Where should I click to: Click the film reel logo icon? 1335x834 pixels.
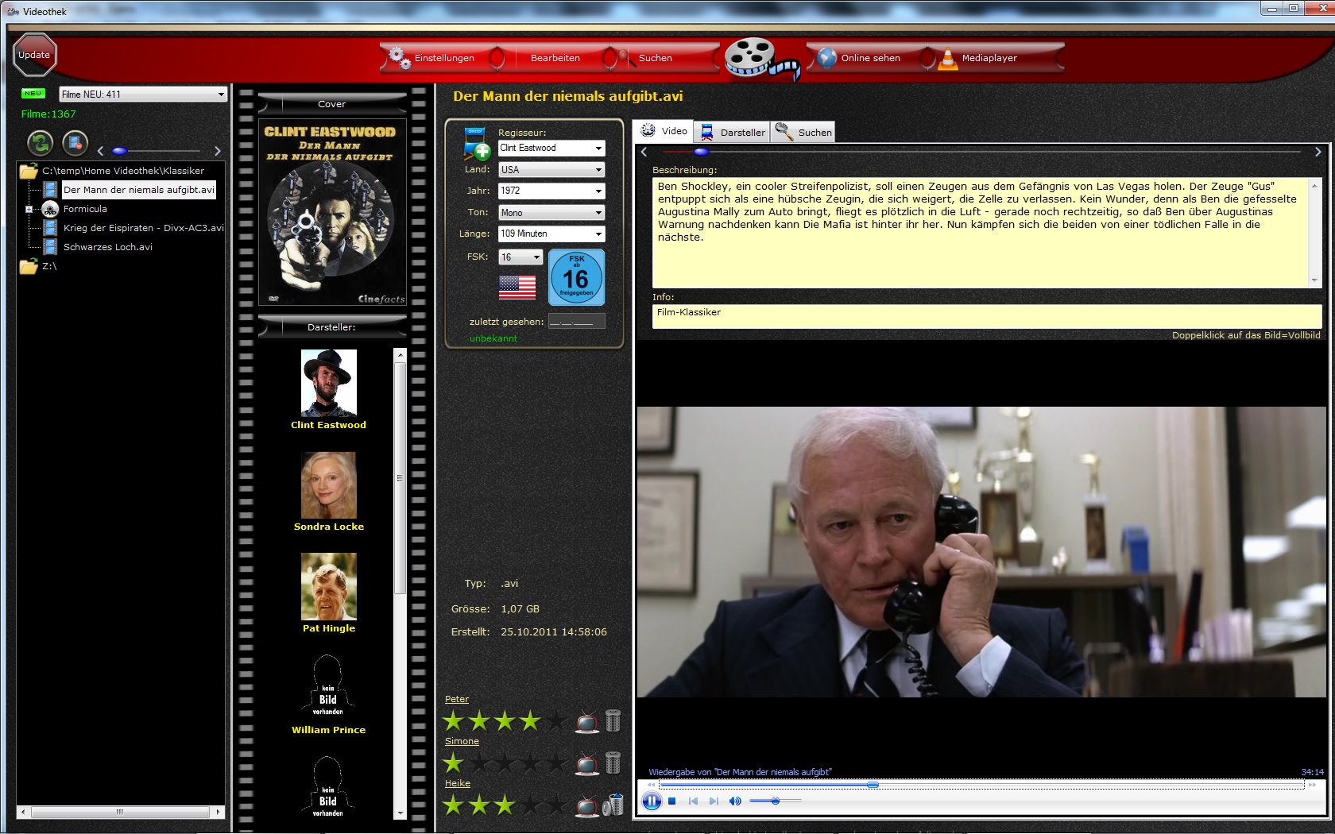coord(761,59)
